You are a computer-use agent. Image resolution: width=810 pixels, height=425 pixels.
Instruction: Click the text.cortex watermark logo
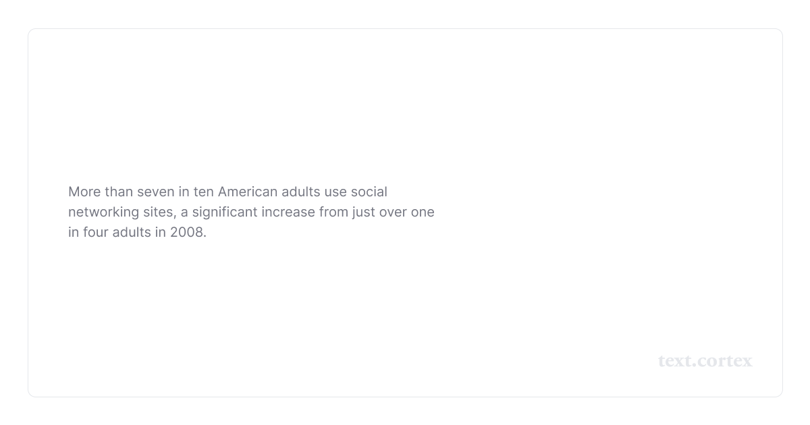tap(705, 361)
